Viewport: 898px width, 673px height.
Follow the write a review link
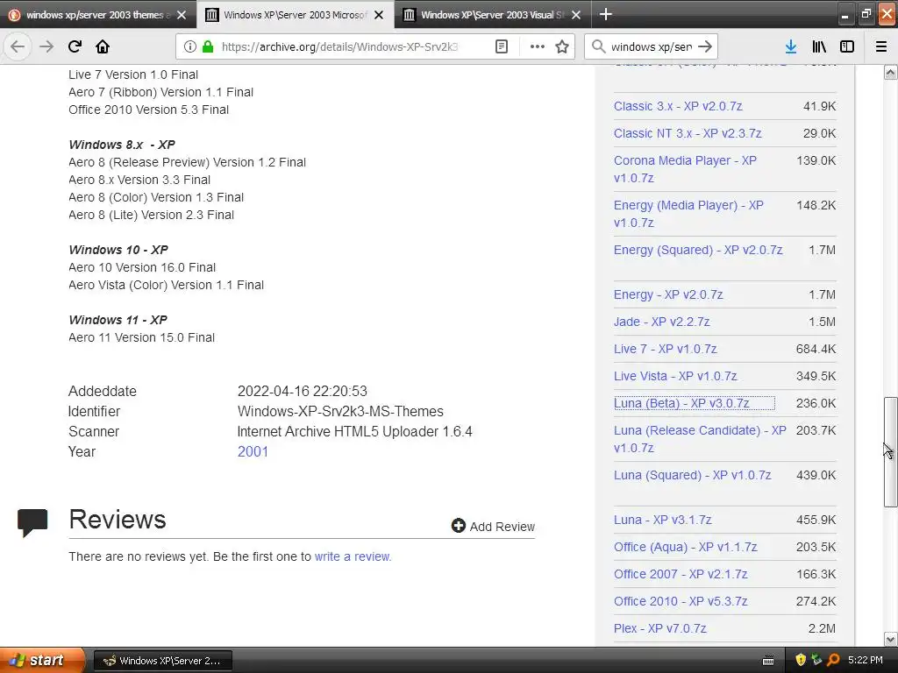click(x=353, y=556)
